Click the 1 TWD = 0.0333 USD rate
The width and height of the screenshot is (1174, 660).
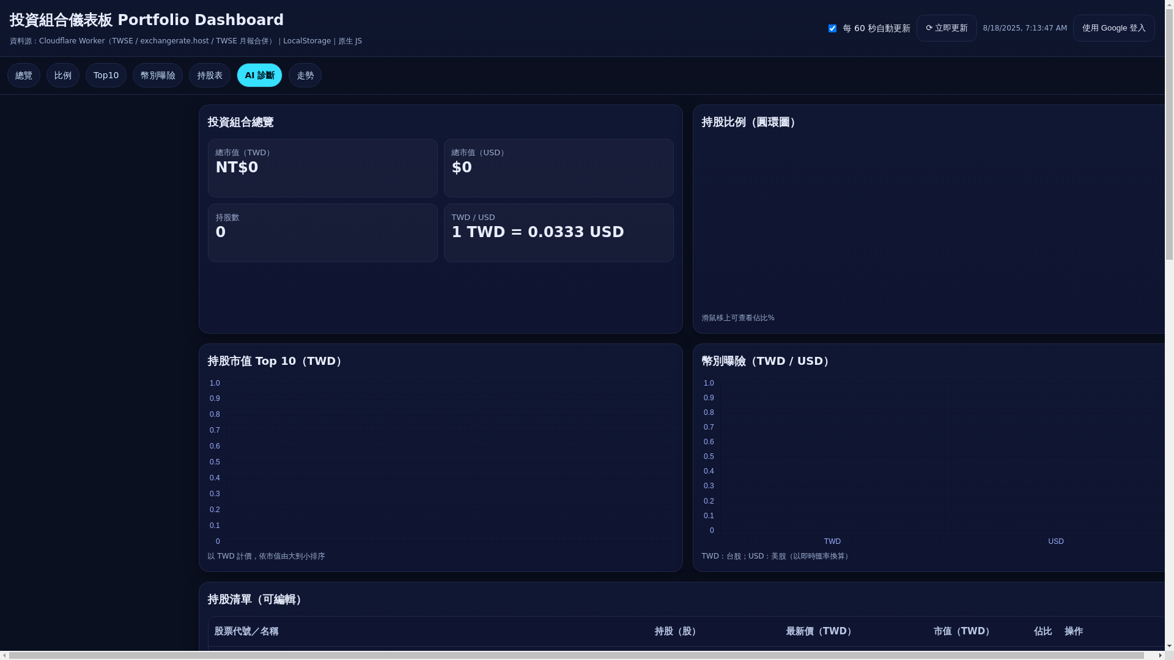tap(537, 232)
